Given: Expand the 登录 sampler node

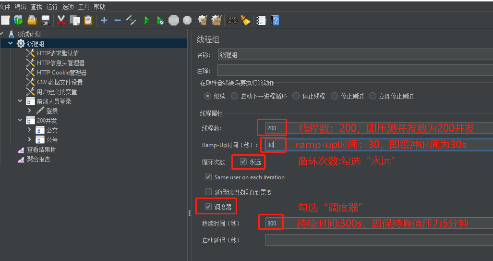Looking at the screenshot, I should 30,111.
